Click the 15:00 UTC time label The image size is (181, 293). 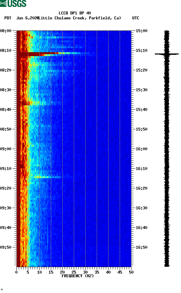click(141, 31)
